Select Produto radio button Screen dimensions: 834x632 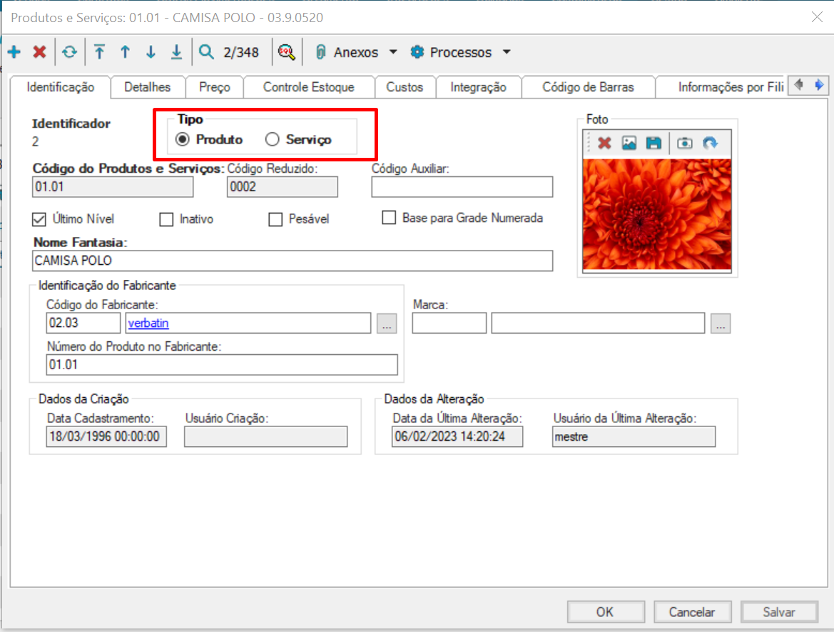pos(183,139)
